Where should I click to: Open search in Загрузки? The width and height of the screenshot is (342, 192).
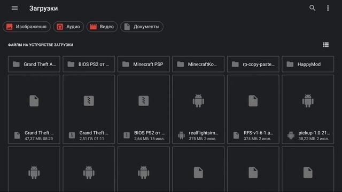pos(312,8)
